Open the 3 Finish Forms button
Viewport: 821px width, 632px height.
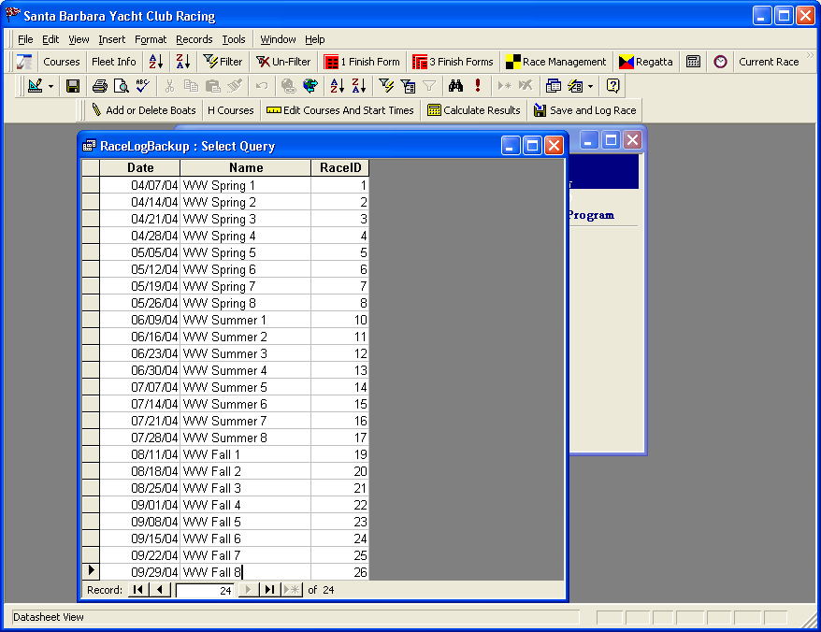coord(453,62)
